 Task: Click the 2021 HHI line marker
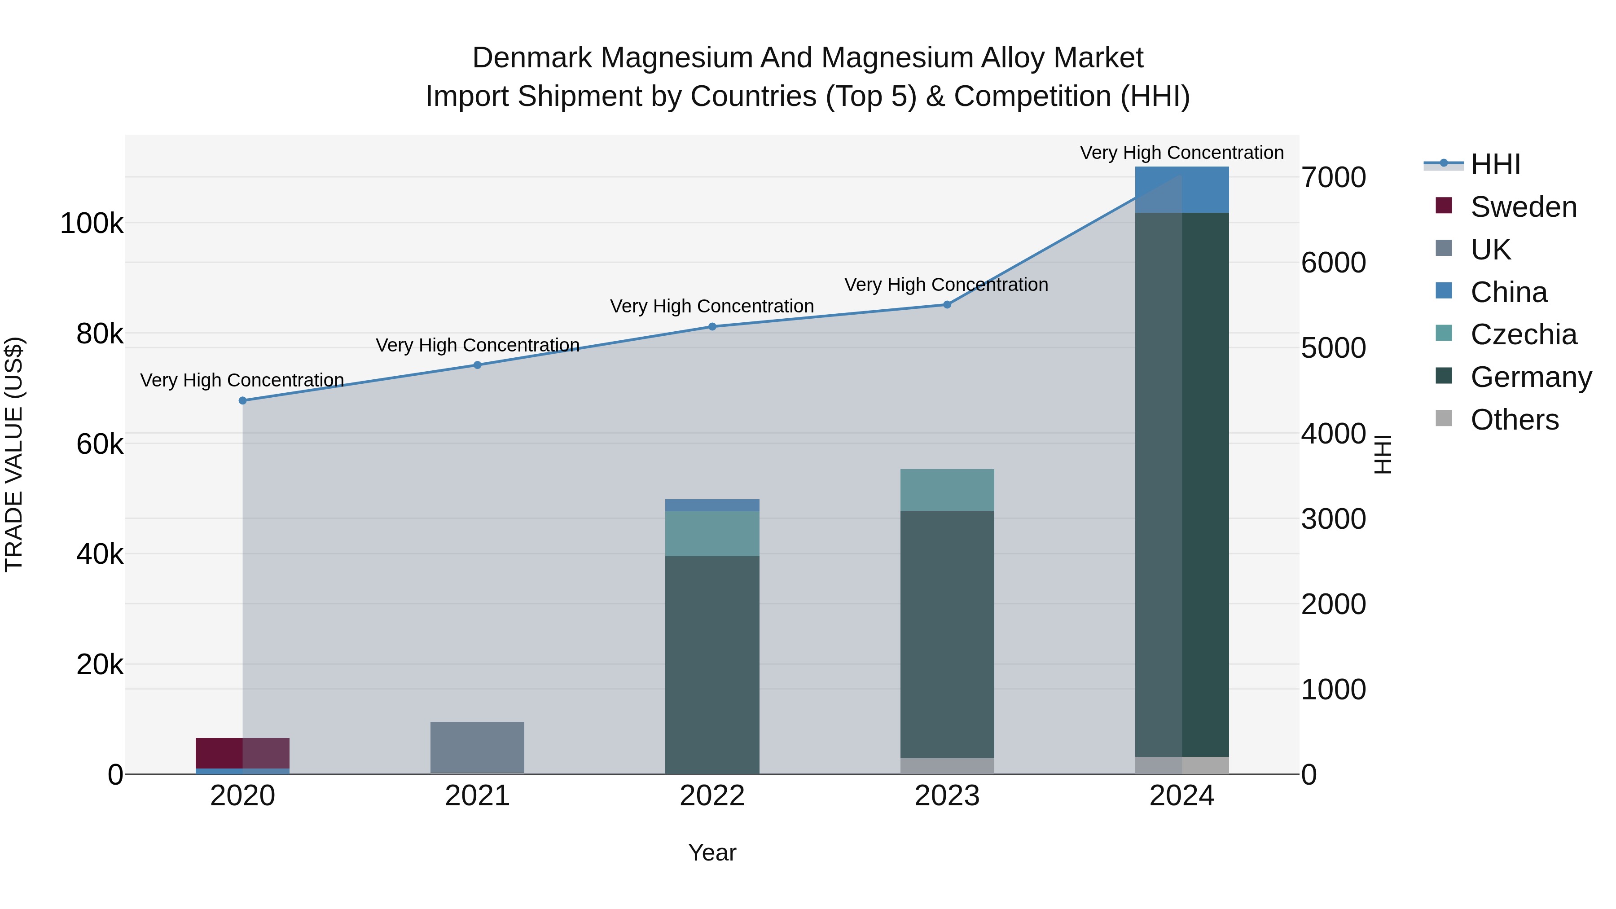click(478, 365)
